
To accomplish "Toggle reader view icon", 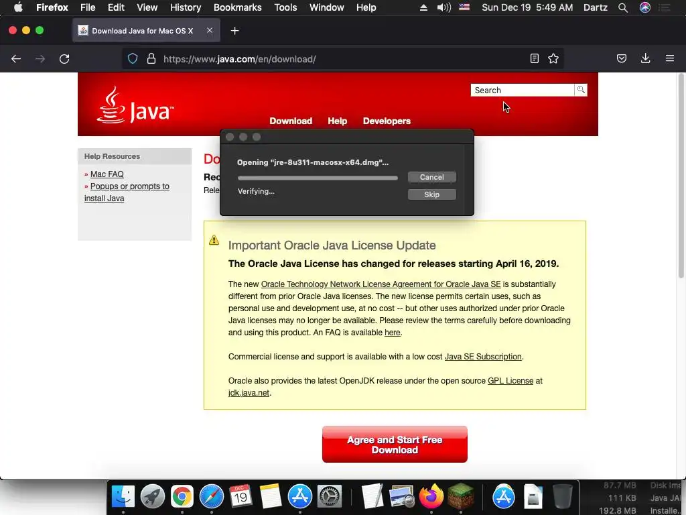I will (x=534, y=59).
